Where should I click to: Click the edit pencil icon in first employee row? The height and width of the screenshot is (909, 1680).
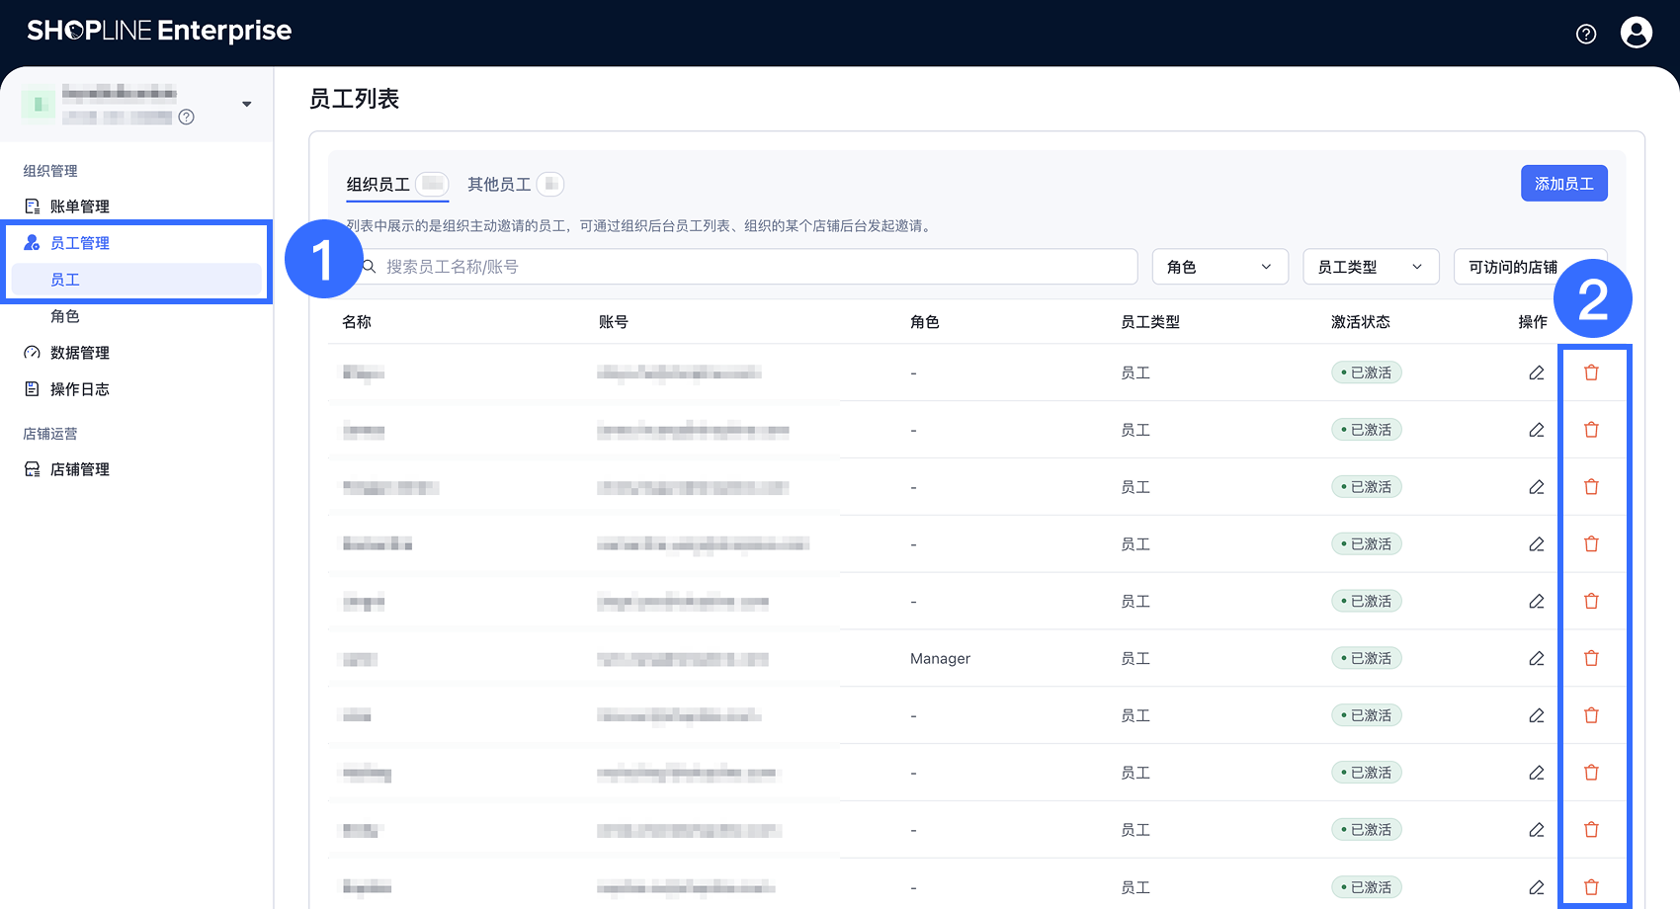pos(1536,372)
